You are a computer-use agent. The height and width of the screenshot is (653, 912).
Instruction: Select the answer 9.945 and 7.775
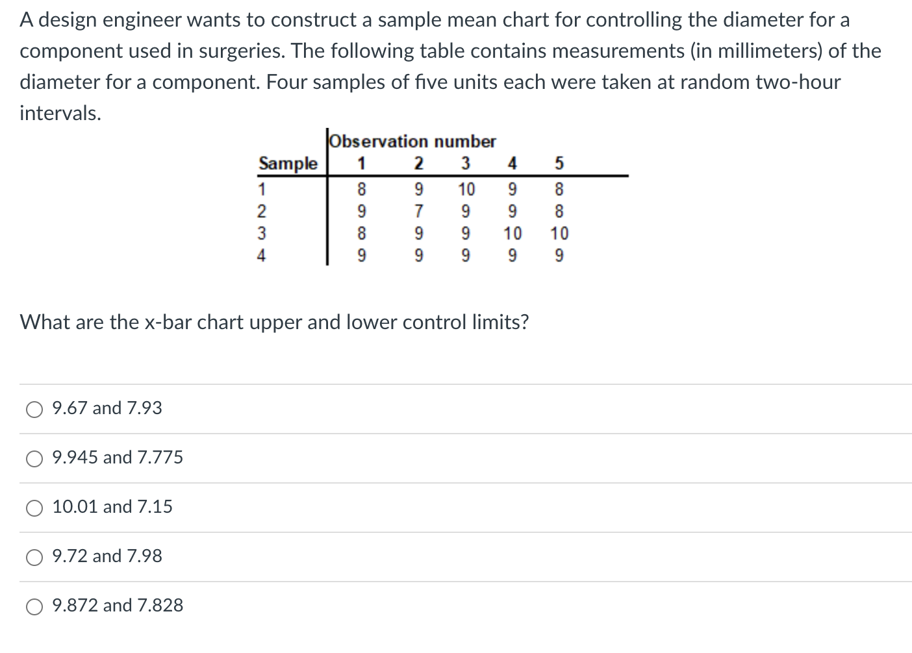tap(34, 458)
